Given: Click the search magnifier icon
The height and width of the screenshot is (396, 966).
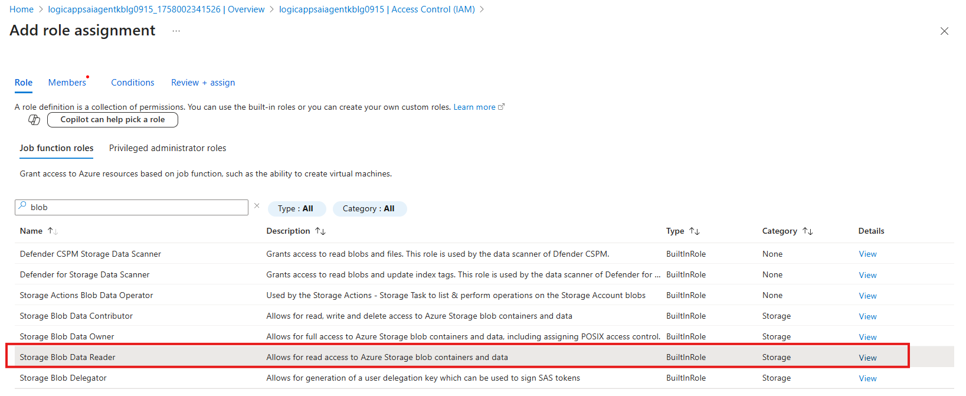Looking at the screenshot, I should coord(22,206).
